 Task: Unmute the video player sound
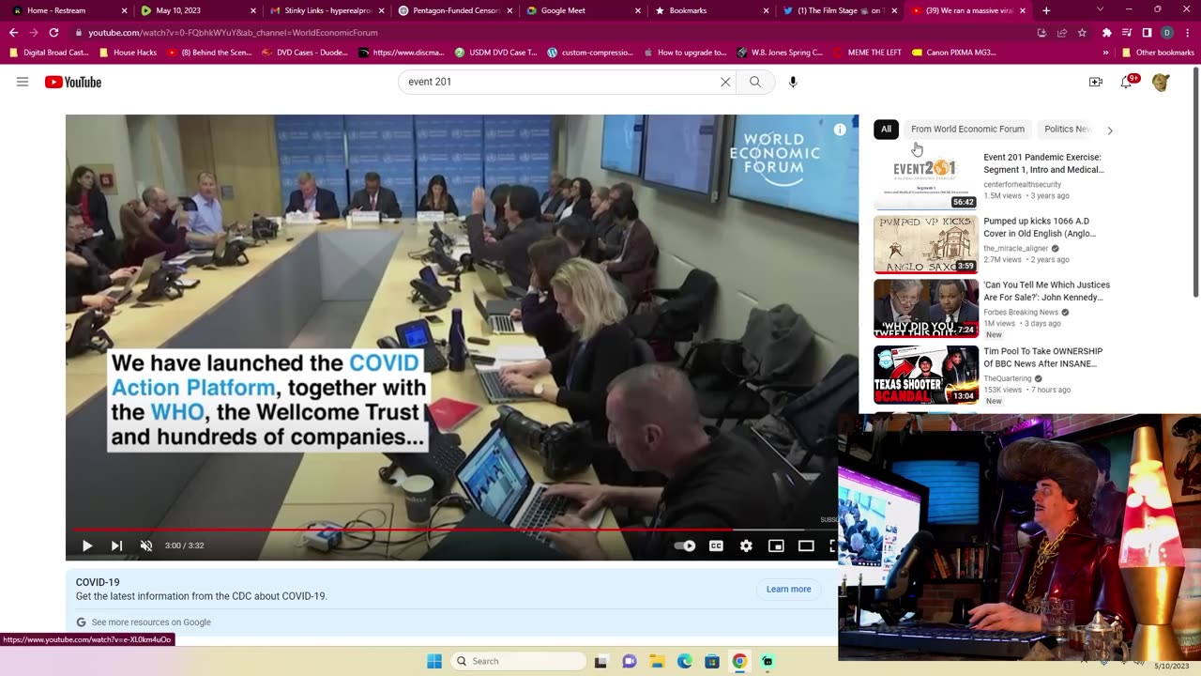(x=146, y=545)
